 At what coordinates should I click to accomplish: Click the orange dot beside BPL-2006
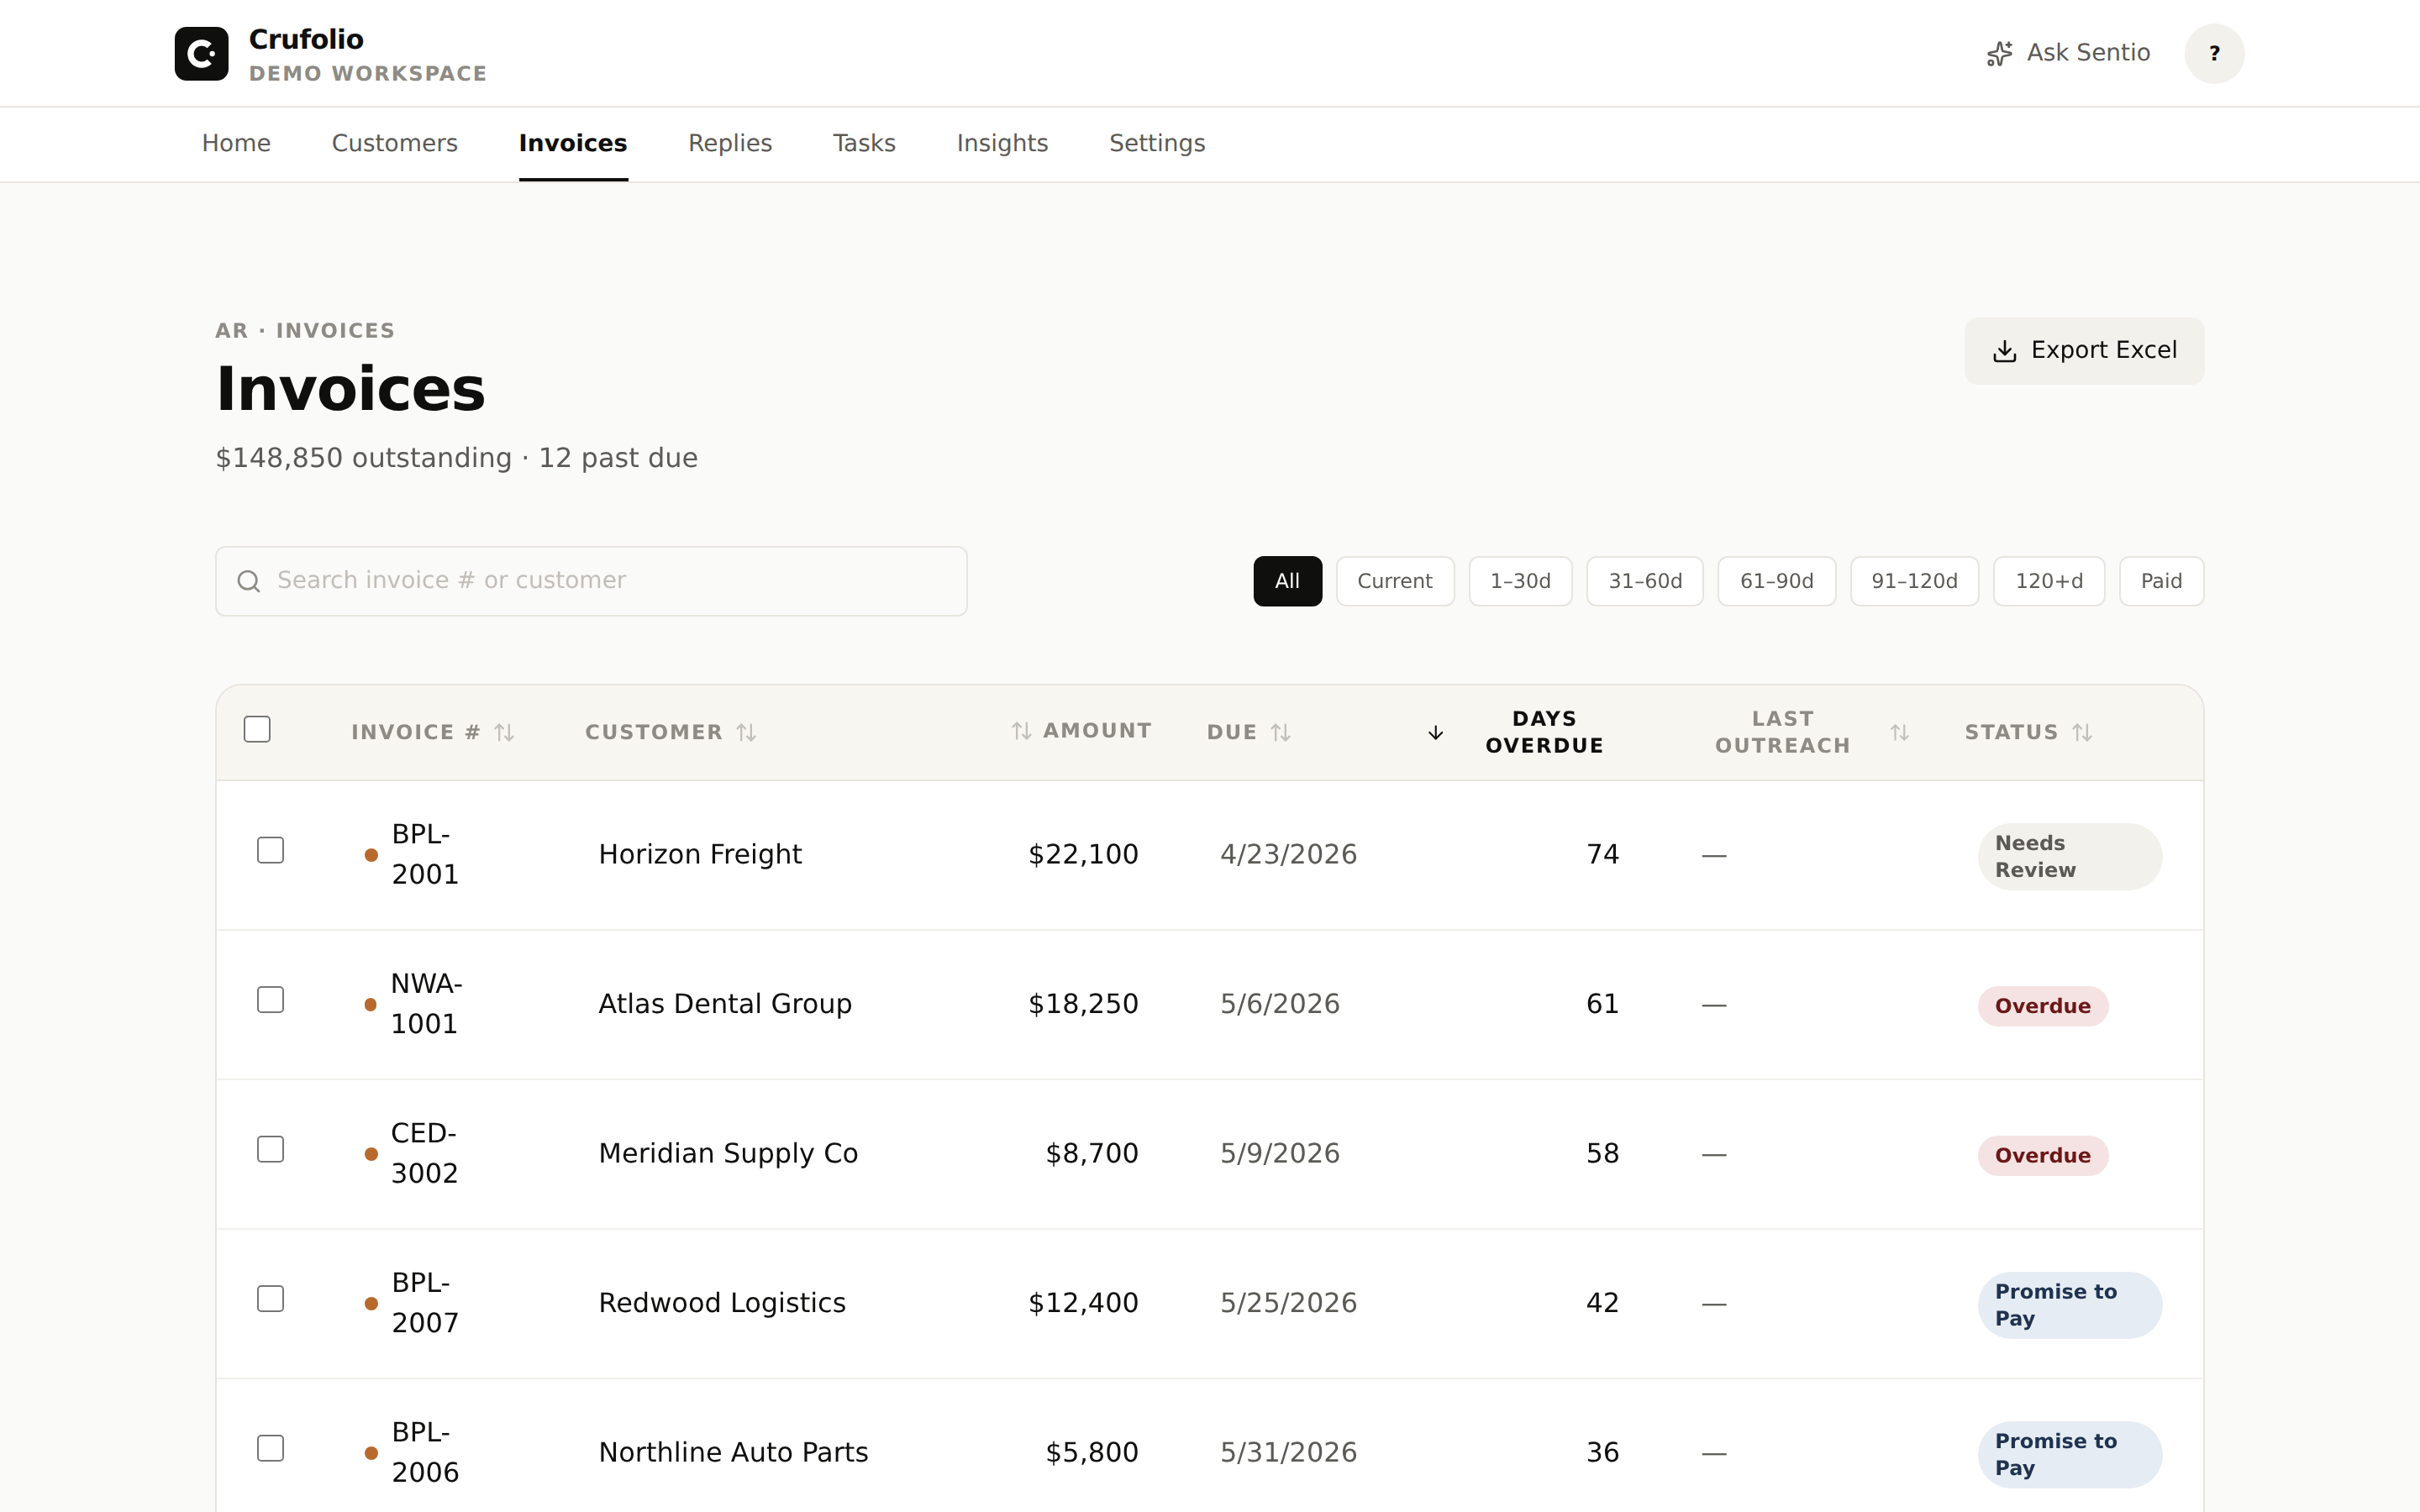[x=371, y=1453]
